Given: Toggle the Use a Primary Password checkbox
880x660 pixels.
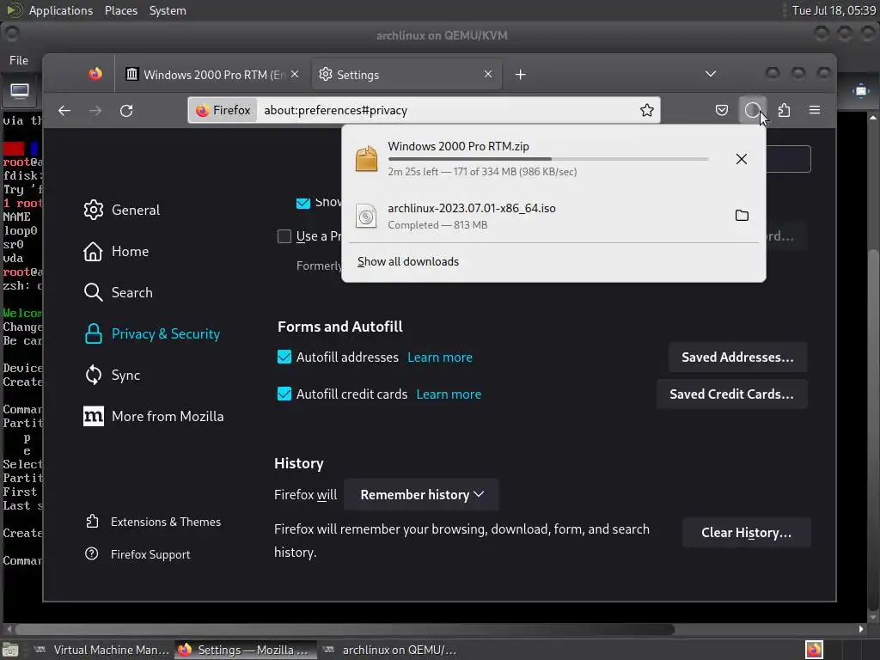Looking at the screenshot, I should pos(284,236).
